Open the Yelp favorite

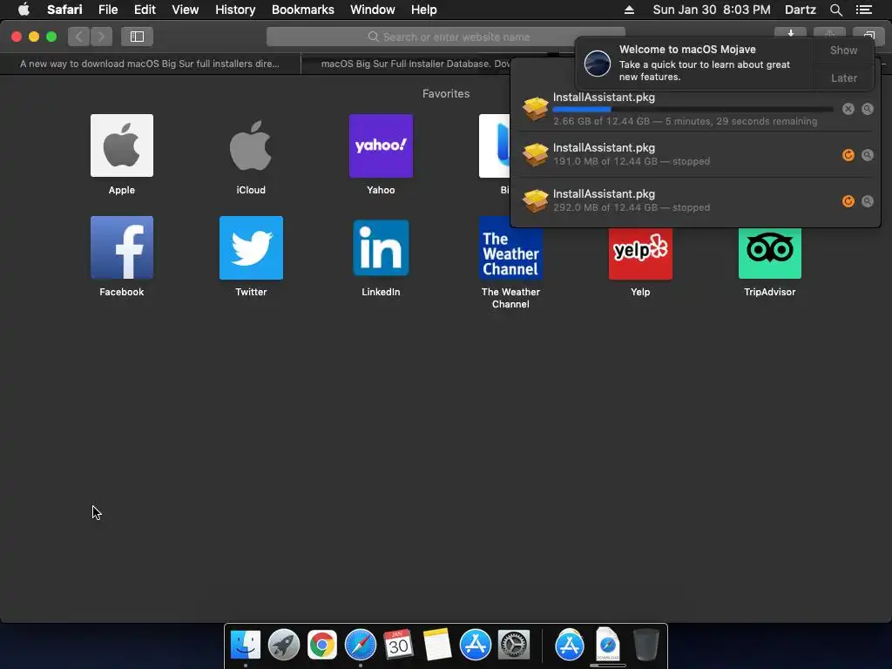pos(640,253)
